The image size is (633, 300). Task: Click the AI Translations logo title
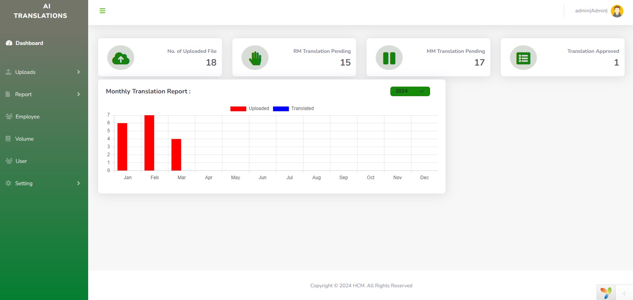(41, 11)
